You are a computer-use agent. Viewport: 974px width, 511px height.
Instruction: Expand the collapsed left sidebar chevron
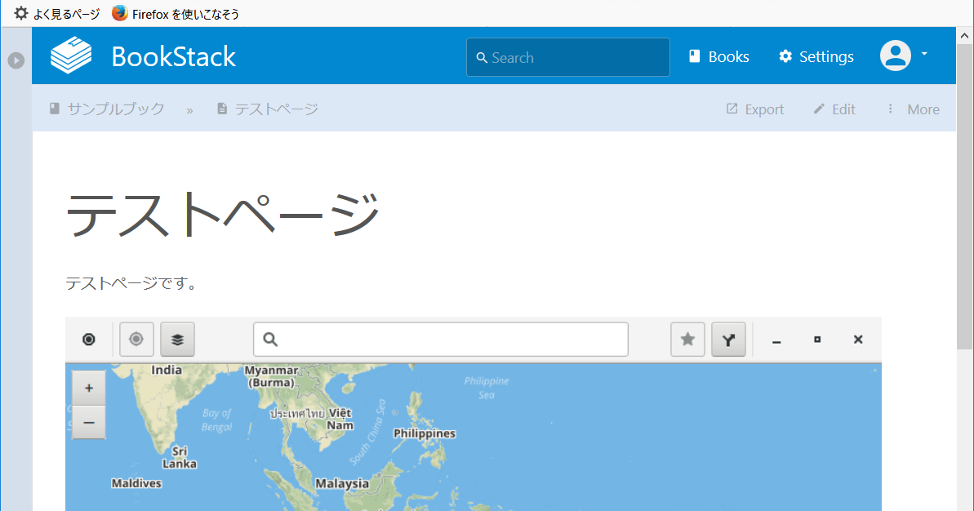[16, 60]
